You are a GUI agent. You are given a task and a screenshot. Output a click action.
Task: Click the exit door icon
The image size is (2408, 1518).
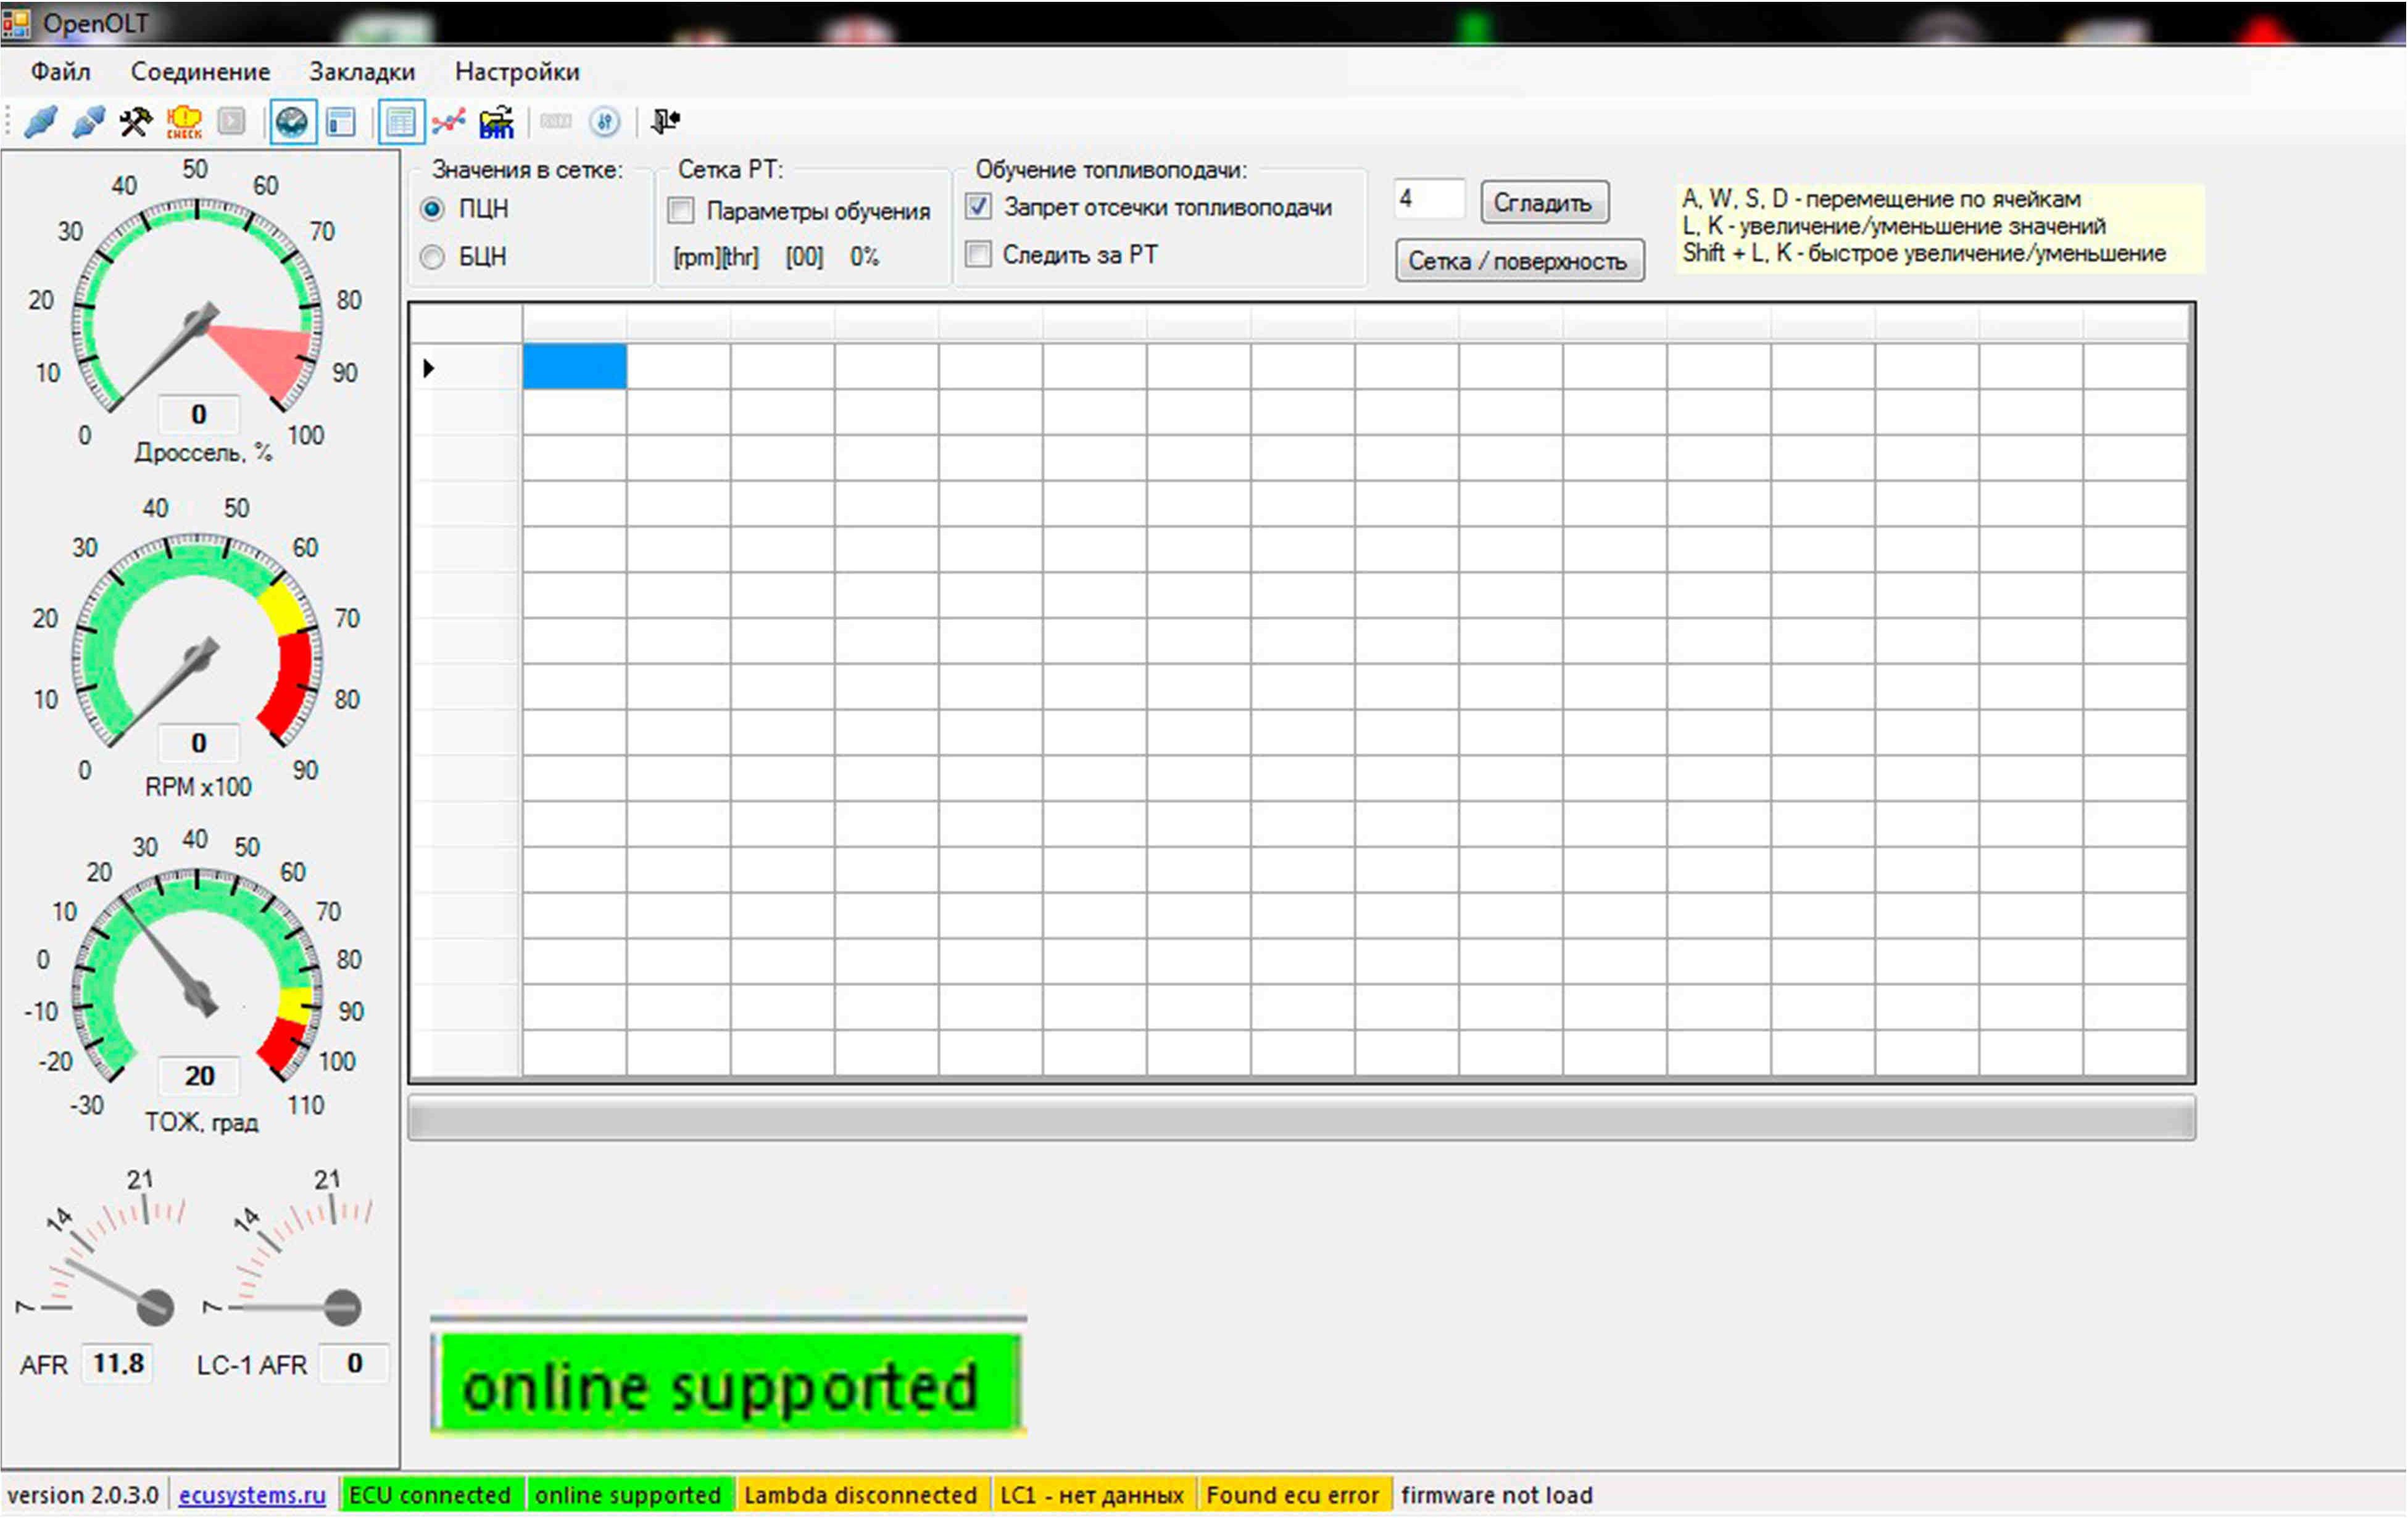[665, 122]
